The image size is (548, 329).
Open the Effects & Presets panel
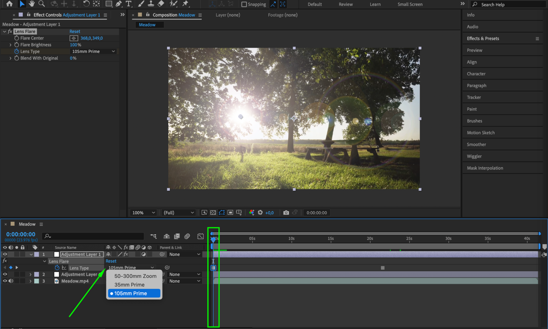coord(483,39)
